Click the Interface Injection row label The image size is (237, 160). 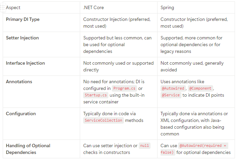coord(25,63)
